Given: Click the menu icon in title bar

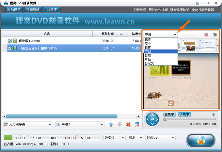Looking at the screenshot, I should (x=198, y=3).
